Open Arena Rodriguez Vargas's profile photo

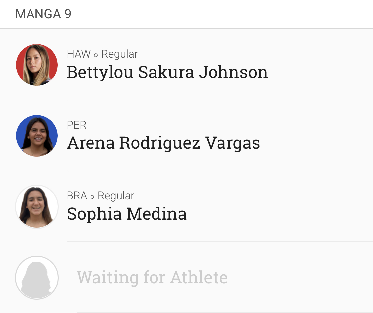point(37,136)
